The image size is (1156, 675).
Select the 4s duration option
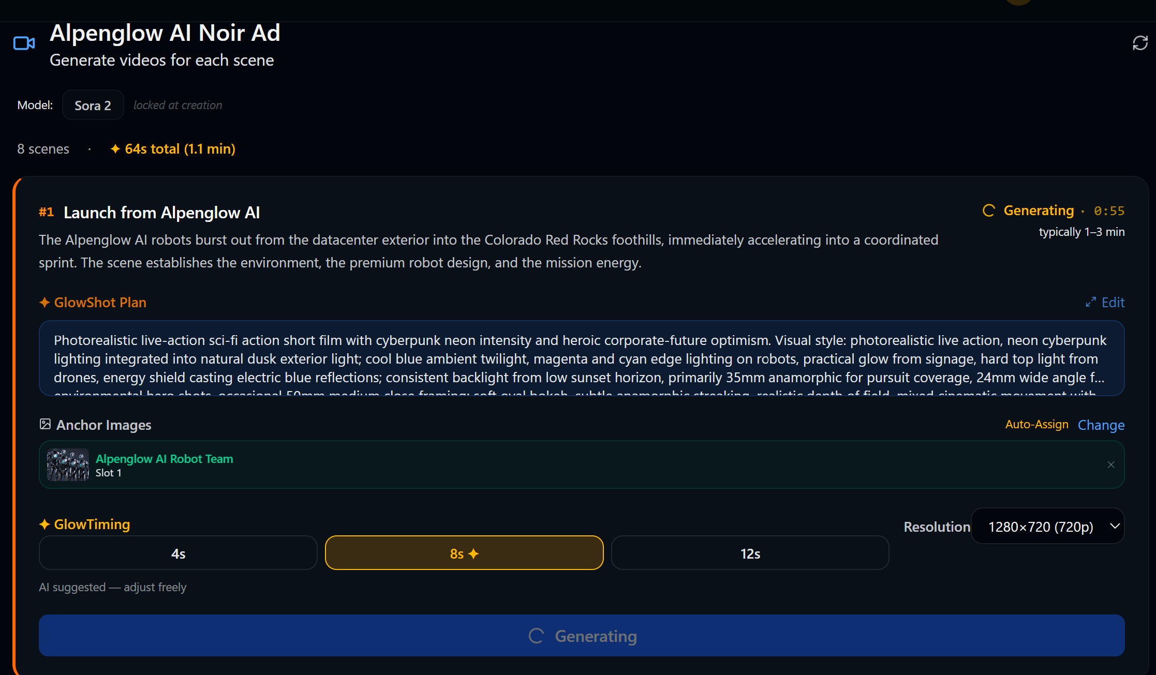178,553
